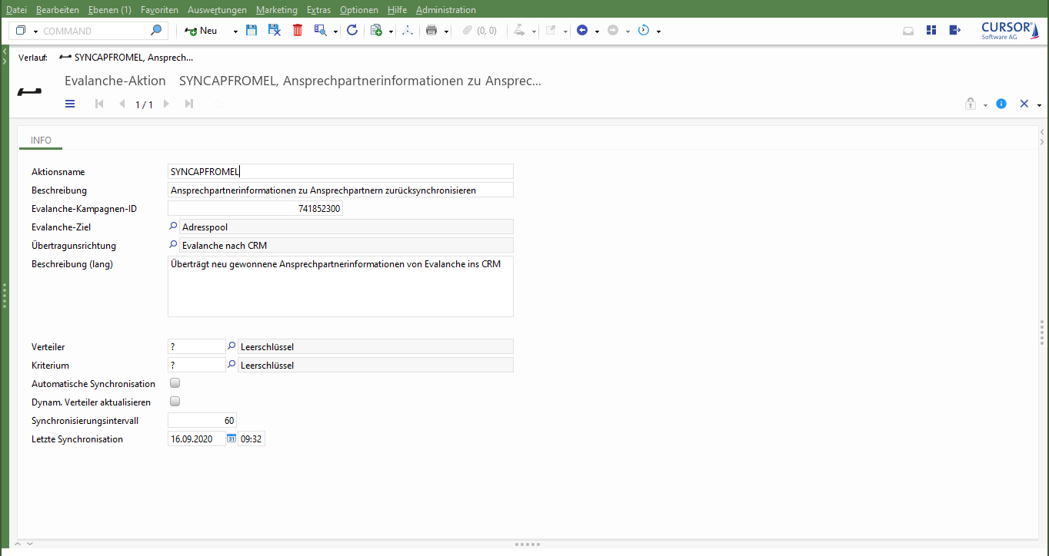The width and height of the screenshot is (1049, 556).
Task: Click the hamburger list icon below Evalanche-Aktion
Action: coord(70,104)
